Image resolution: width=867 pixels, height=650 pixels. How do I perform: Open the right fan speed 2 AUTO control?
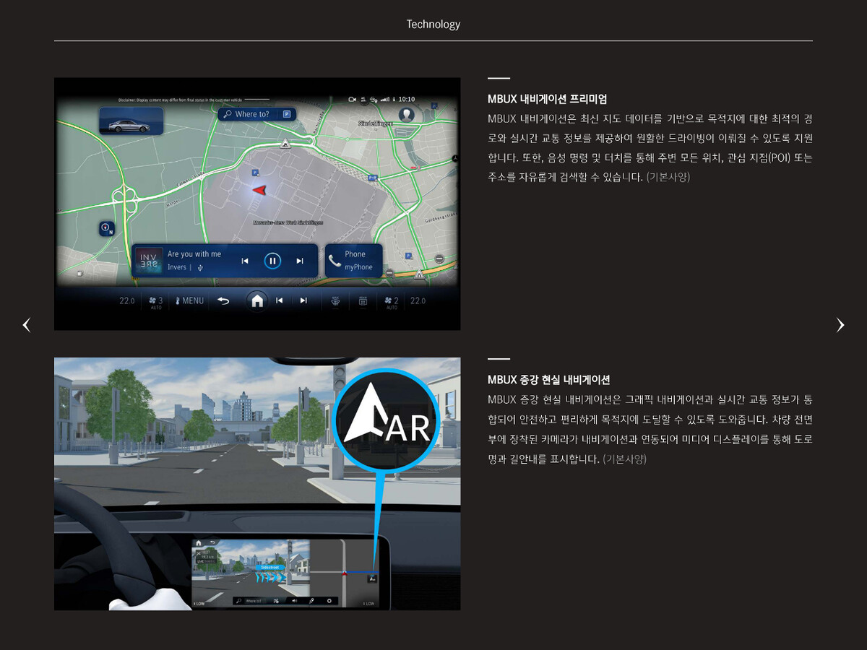point(391,302)
